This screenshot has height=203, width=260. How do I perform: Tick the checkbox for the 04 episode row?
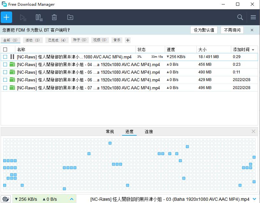click(x=5, y=64)
